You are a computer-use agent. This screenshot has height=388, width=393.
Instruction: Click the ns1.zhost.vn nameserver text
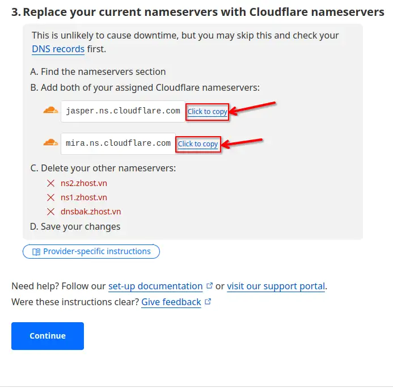pos(84,197)
